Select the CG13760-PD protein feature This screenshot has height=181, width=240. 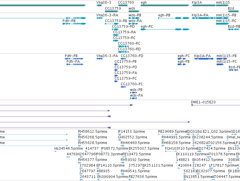(x=123, y=59)
